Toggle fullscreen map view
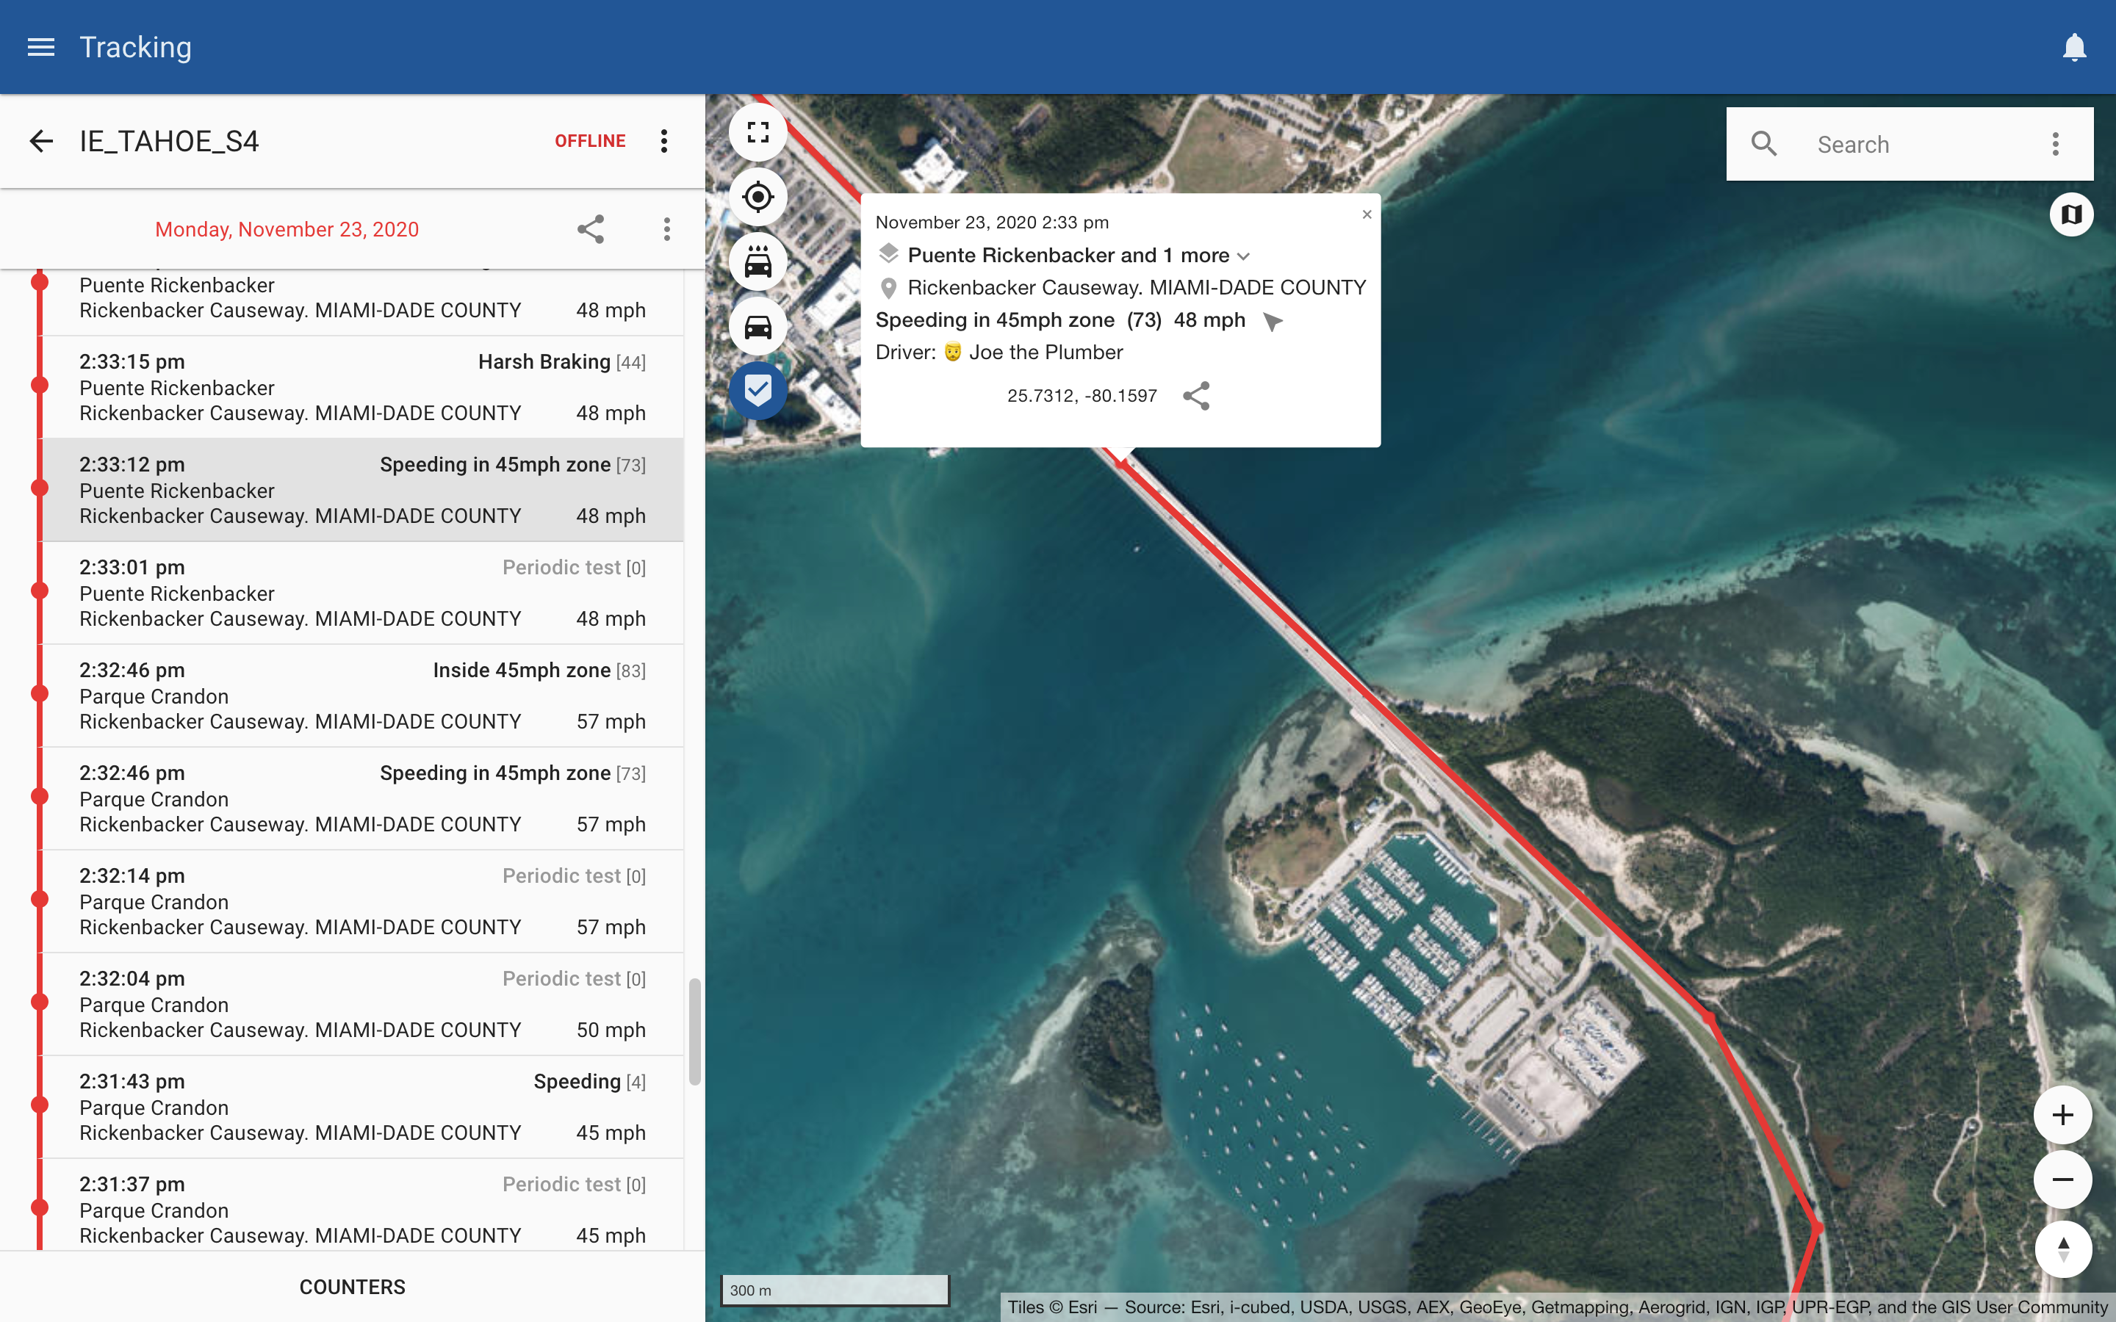 click(758, 132)
